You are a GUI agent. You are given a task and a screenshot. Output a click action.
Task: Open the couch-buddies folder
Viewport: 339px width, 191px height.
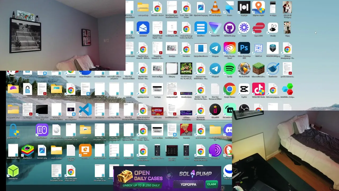[x=56, y=150]
